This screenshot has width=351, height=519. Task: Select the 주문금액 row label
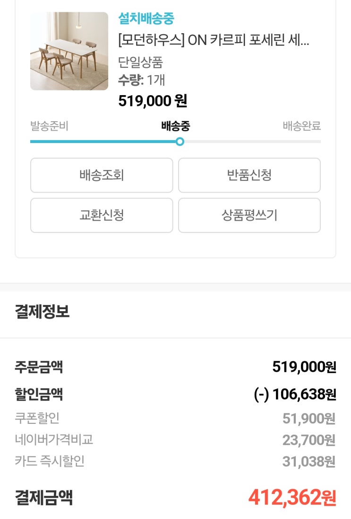39,367
